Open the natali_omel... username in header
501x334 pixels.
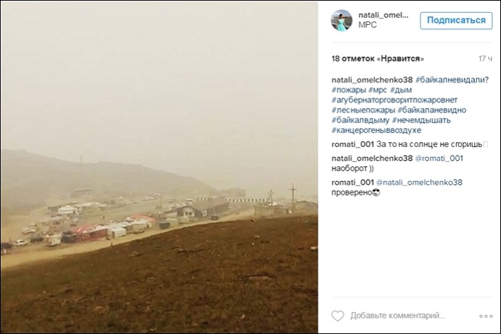383,15
